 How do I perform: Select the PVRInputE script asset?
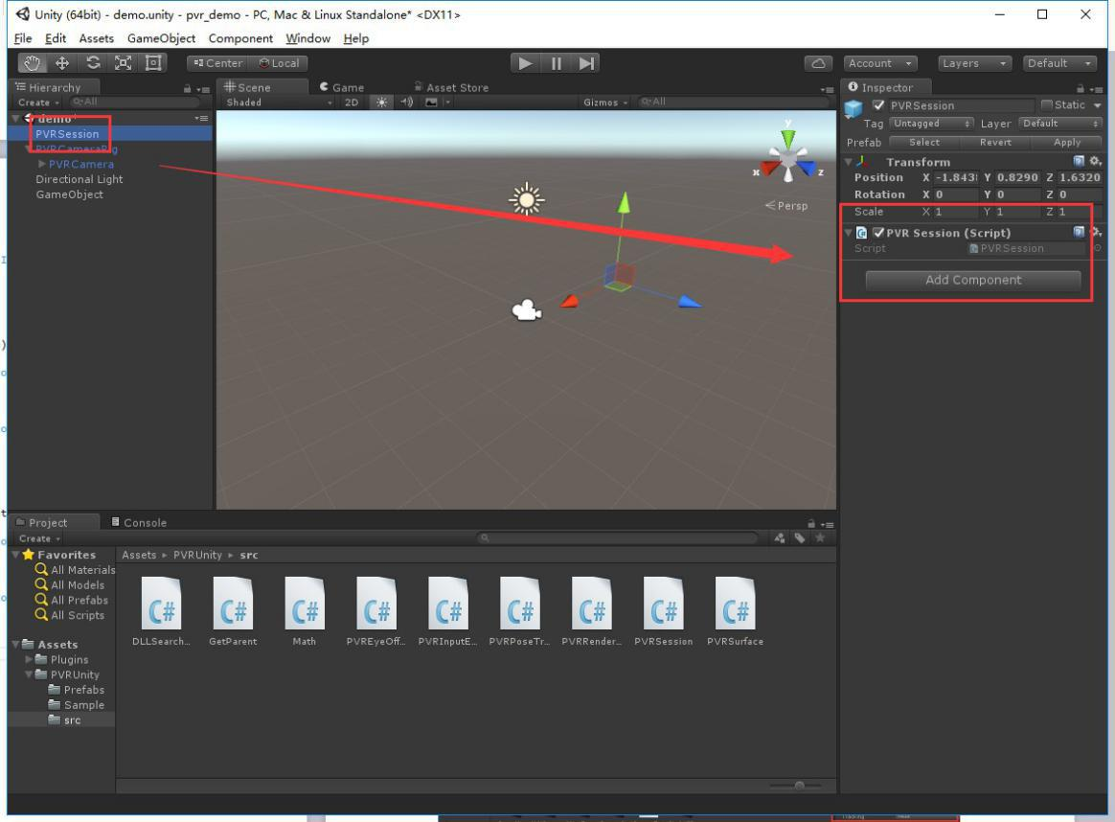448,611
